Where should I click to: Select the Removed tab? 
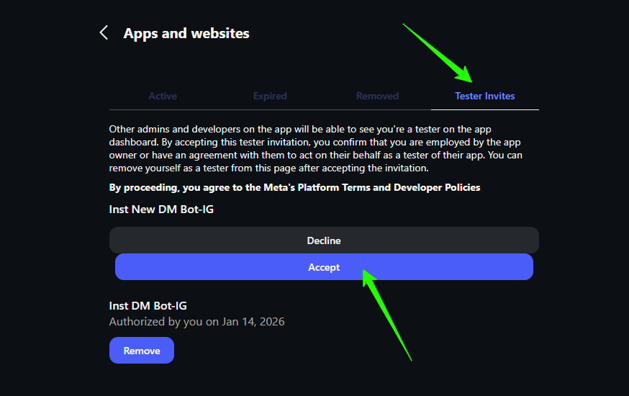pos(377,96)
